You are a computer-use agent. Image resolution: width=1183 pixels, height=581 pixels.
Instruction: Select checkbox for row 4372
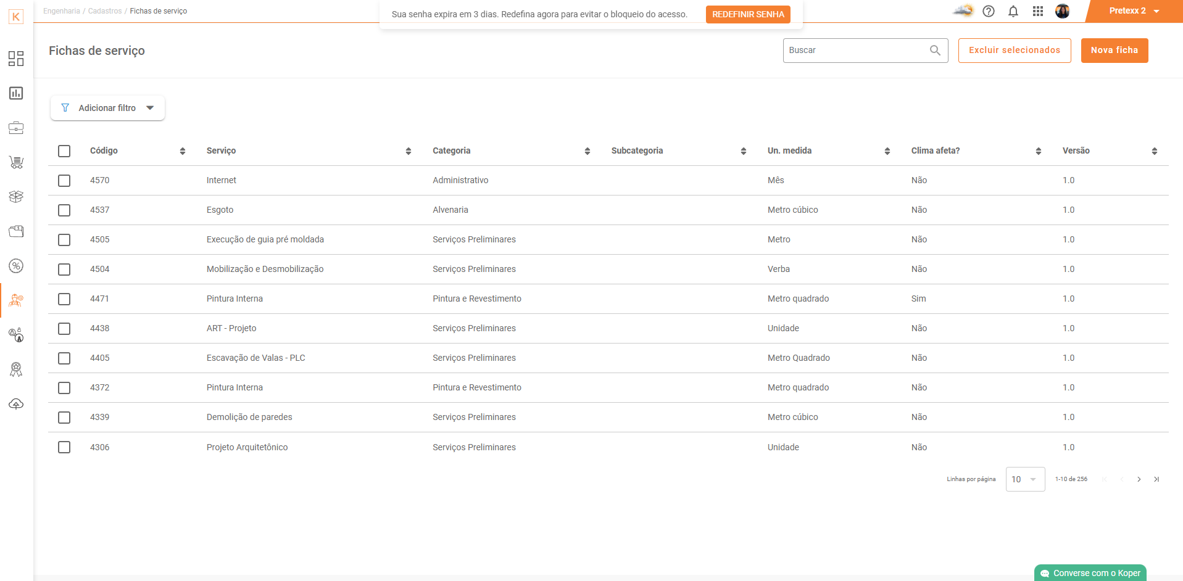pos(64,388)
